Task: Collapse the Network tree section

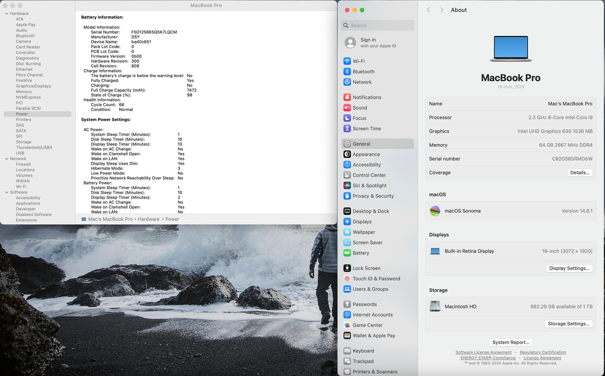Action: (7, 159)
